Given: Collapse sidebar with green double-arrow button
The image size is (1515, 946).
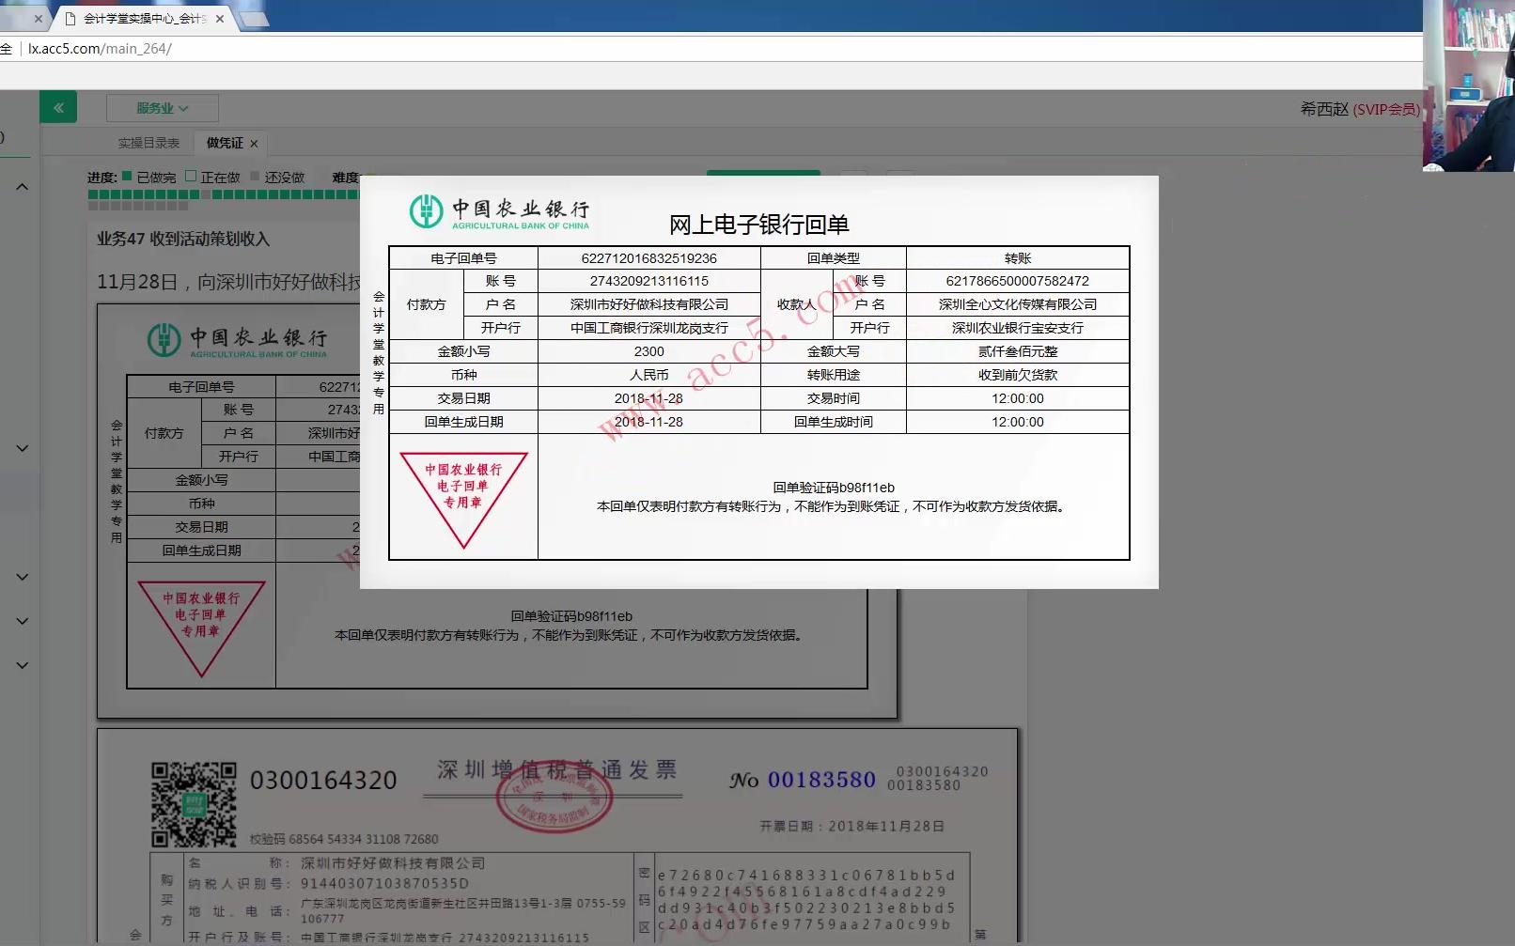Looking at the screenshot, I should [58, 108].
